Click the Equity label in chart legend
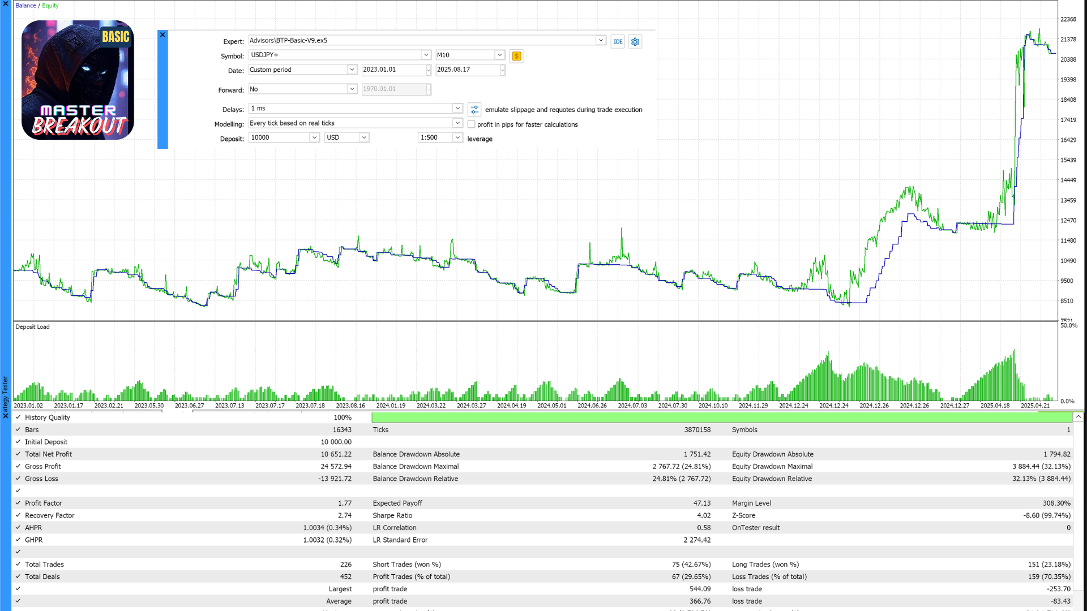 50,6
